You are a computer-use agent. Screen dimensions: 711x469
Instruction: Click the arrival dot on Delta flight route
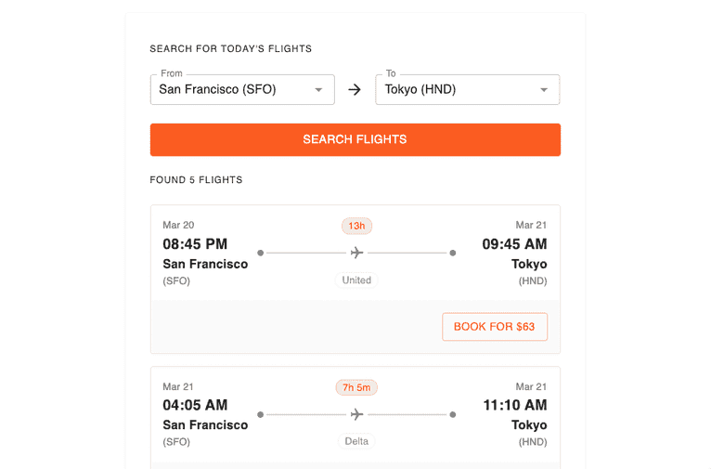(452, 414)
